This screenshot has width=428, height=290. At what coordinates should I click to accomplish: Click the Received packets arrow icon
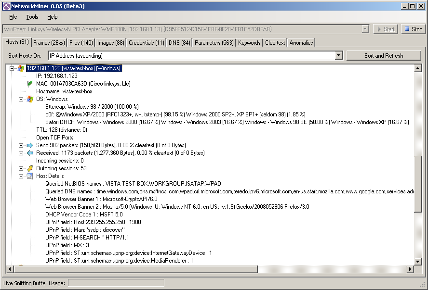[x=30, y=153]
